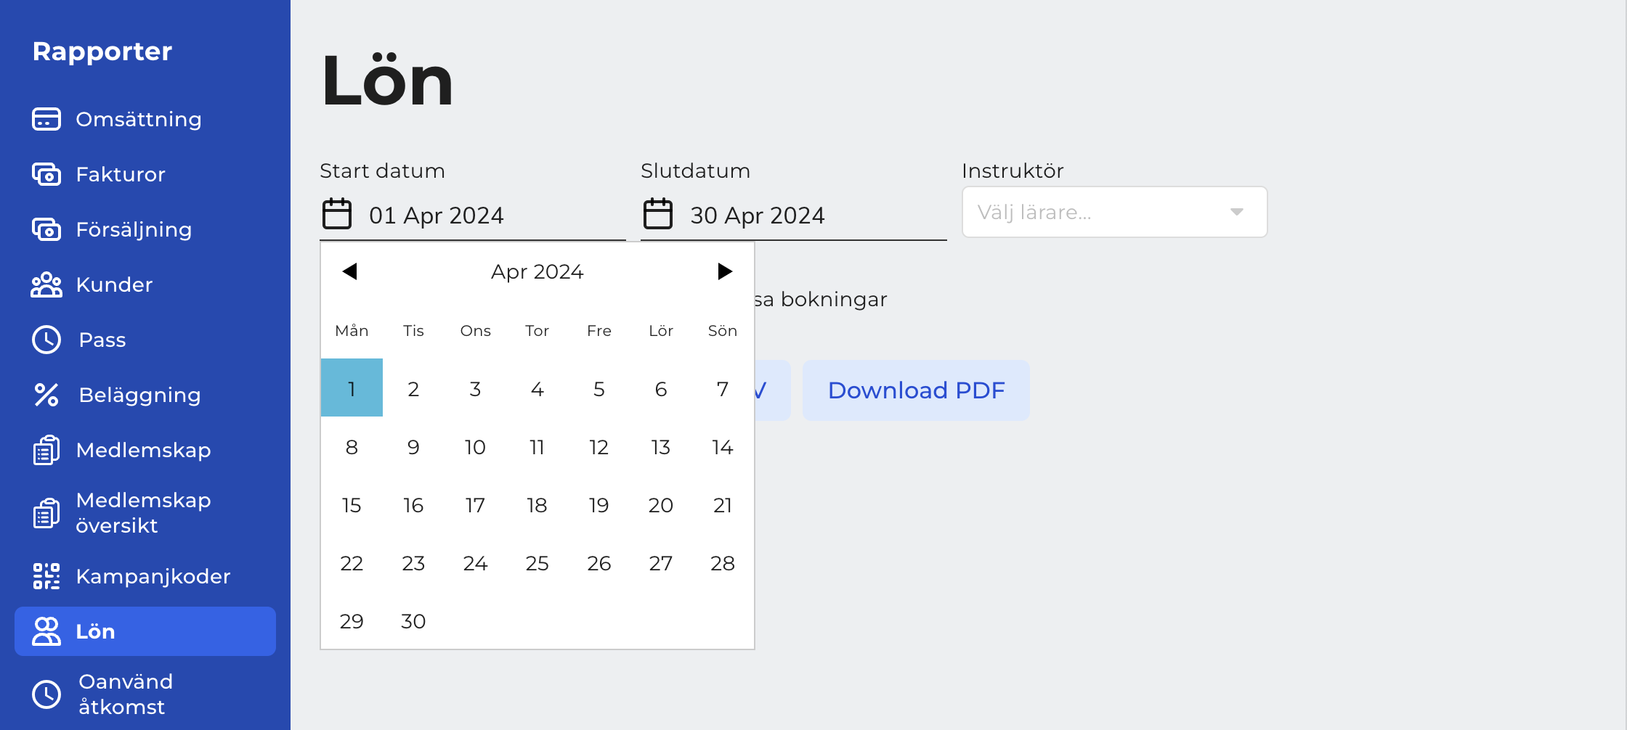The height and width of the screenshot is (730, 1627).
Task: Expand the Välj lärare instructor dropdown
Action: pos(1114,212)
